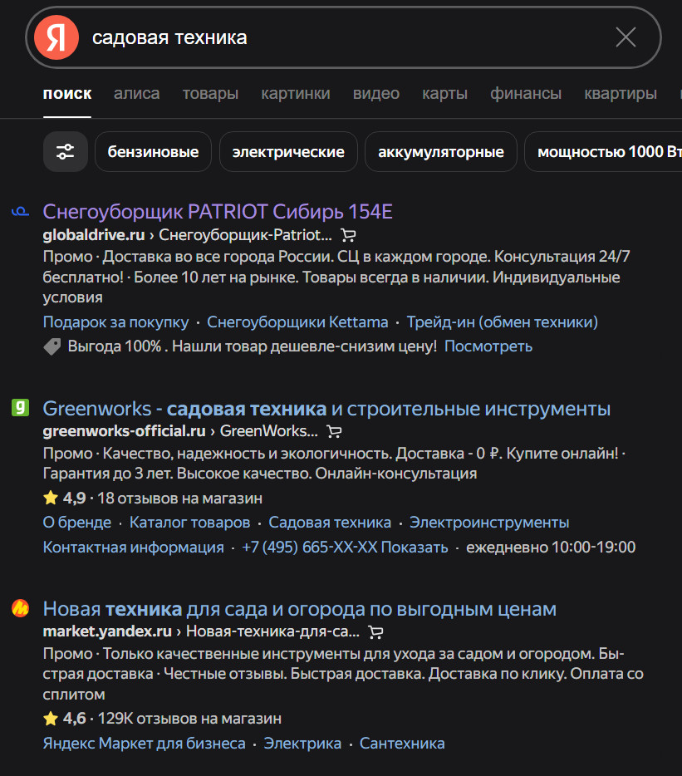Switch to the алиса tab

[x=136, y=94]
